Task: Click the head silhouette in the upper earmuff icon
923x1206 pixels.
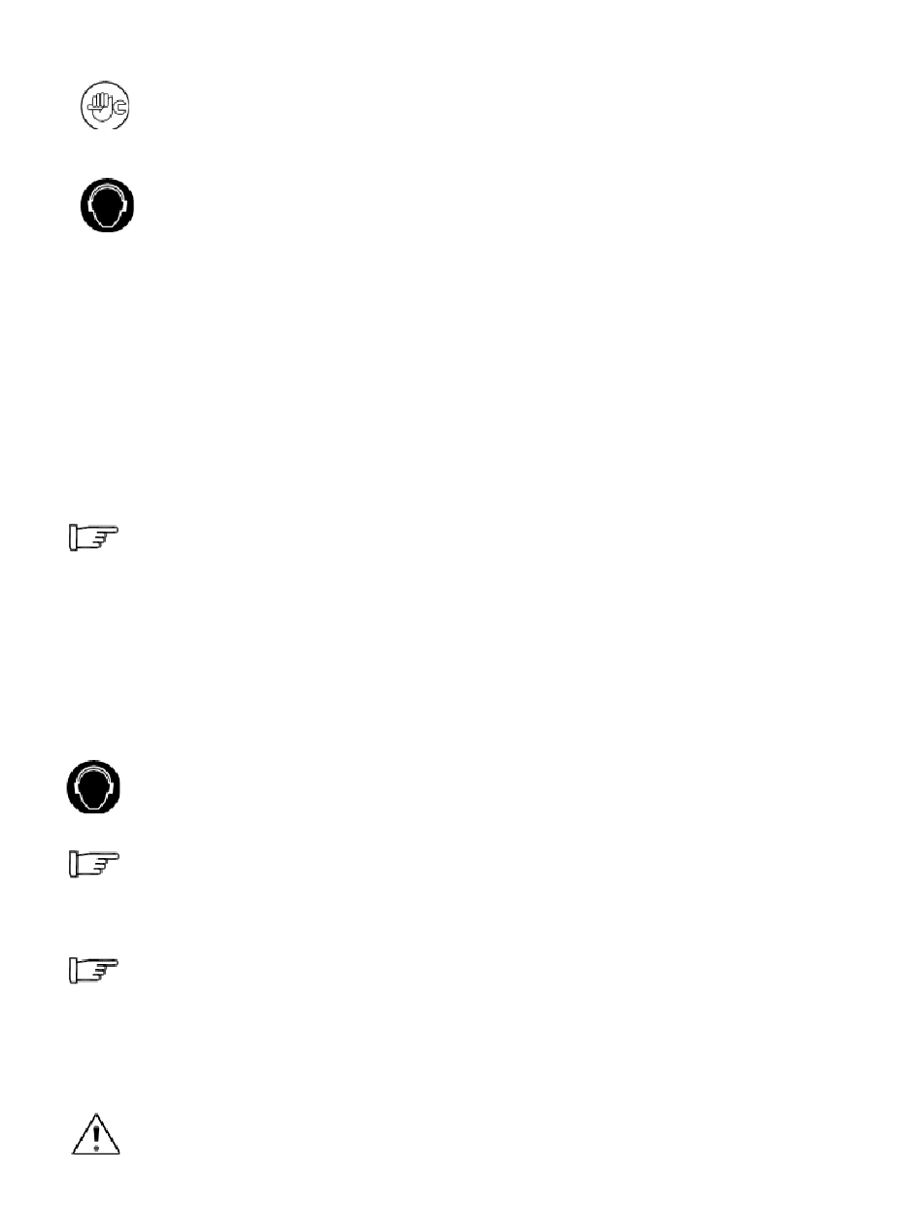Action: [107, 207]
